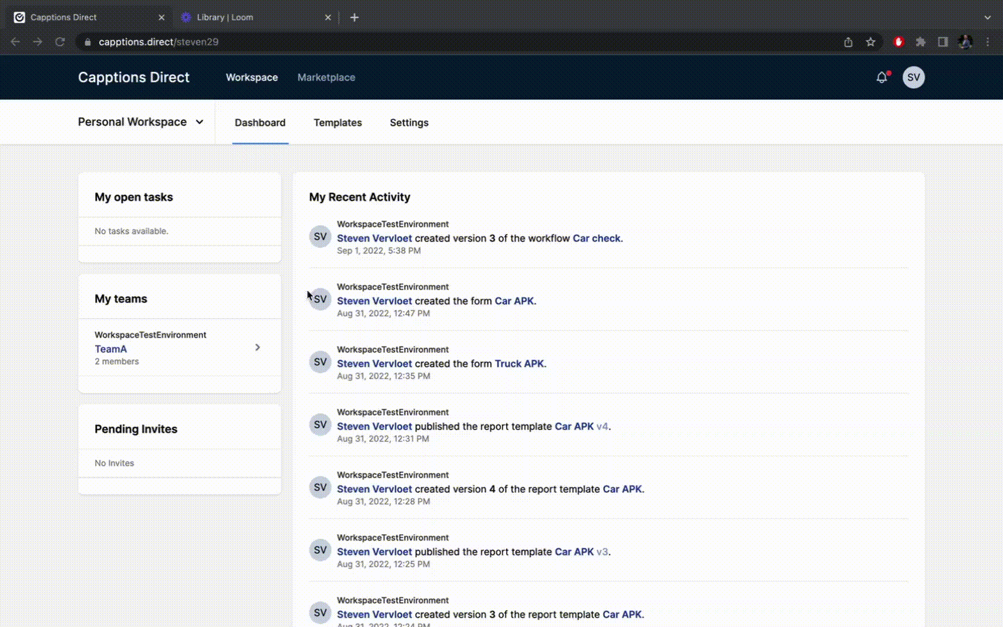The width and height of the screenshot is (1003, 627).
Task: Open the red browser extension icon
Action: (x=899, y=42)
